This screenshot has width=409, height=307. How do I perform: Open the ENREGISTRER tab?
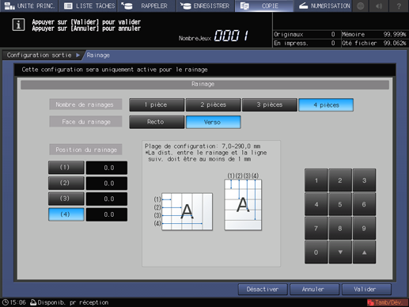tap(206, 6)
